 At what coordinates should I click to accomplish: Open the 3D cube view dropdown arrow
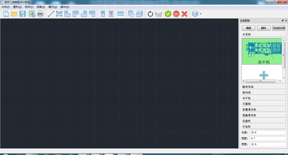point(201,14)
